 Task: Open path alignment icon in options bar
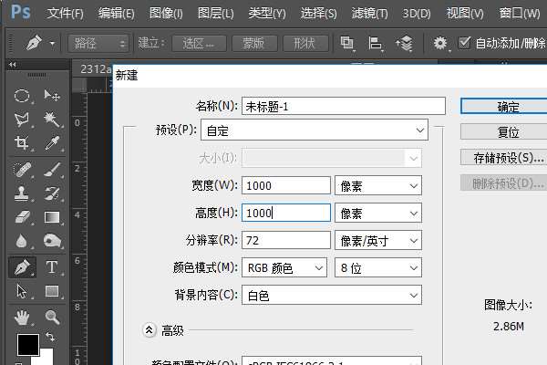(x=375, y=43)
